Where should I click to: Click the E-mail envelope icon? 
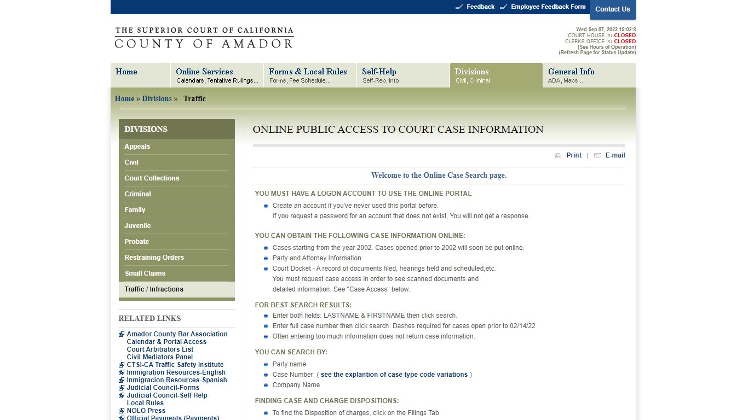click(x=597, y=155)
